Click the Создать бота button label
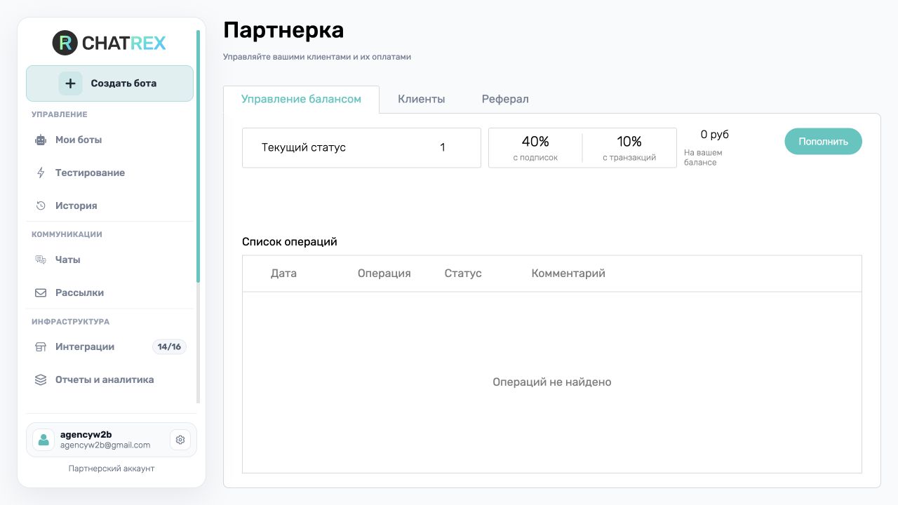 123,83
